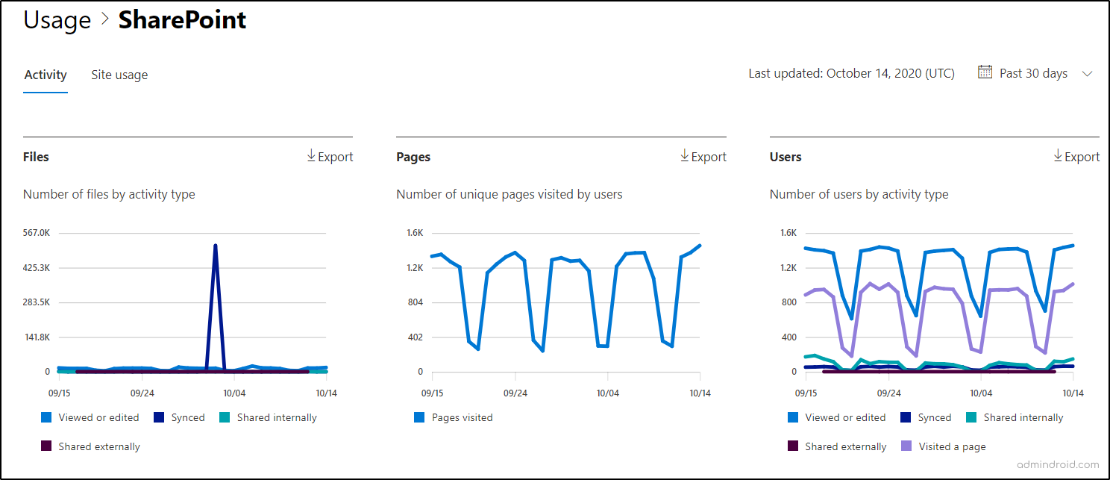
Task: Open the calendar icon near Past 30 days
Action: point(986,72)
